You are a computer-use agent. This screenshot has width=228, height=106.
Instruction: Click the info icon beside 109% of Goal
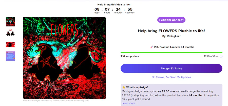coord(221,56)
